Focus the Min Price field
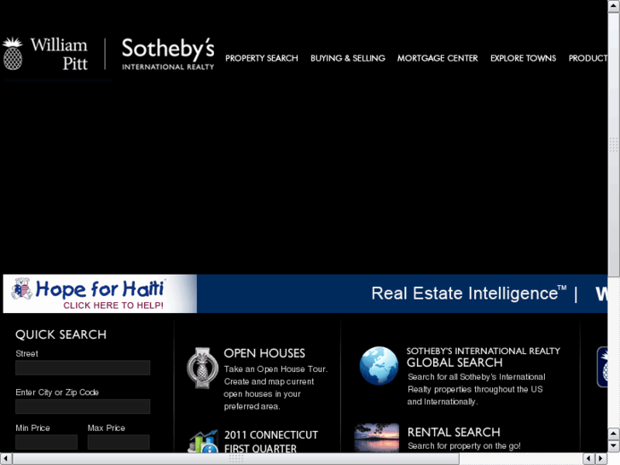 (x=46, y=442)
